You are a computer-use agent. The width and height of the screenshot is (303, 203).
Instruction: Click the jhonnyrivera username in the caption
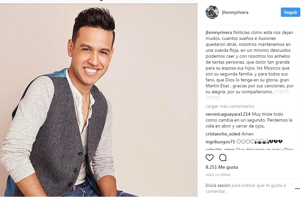tap(219, 33)
